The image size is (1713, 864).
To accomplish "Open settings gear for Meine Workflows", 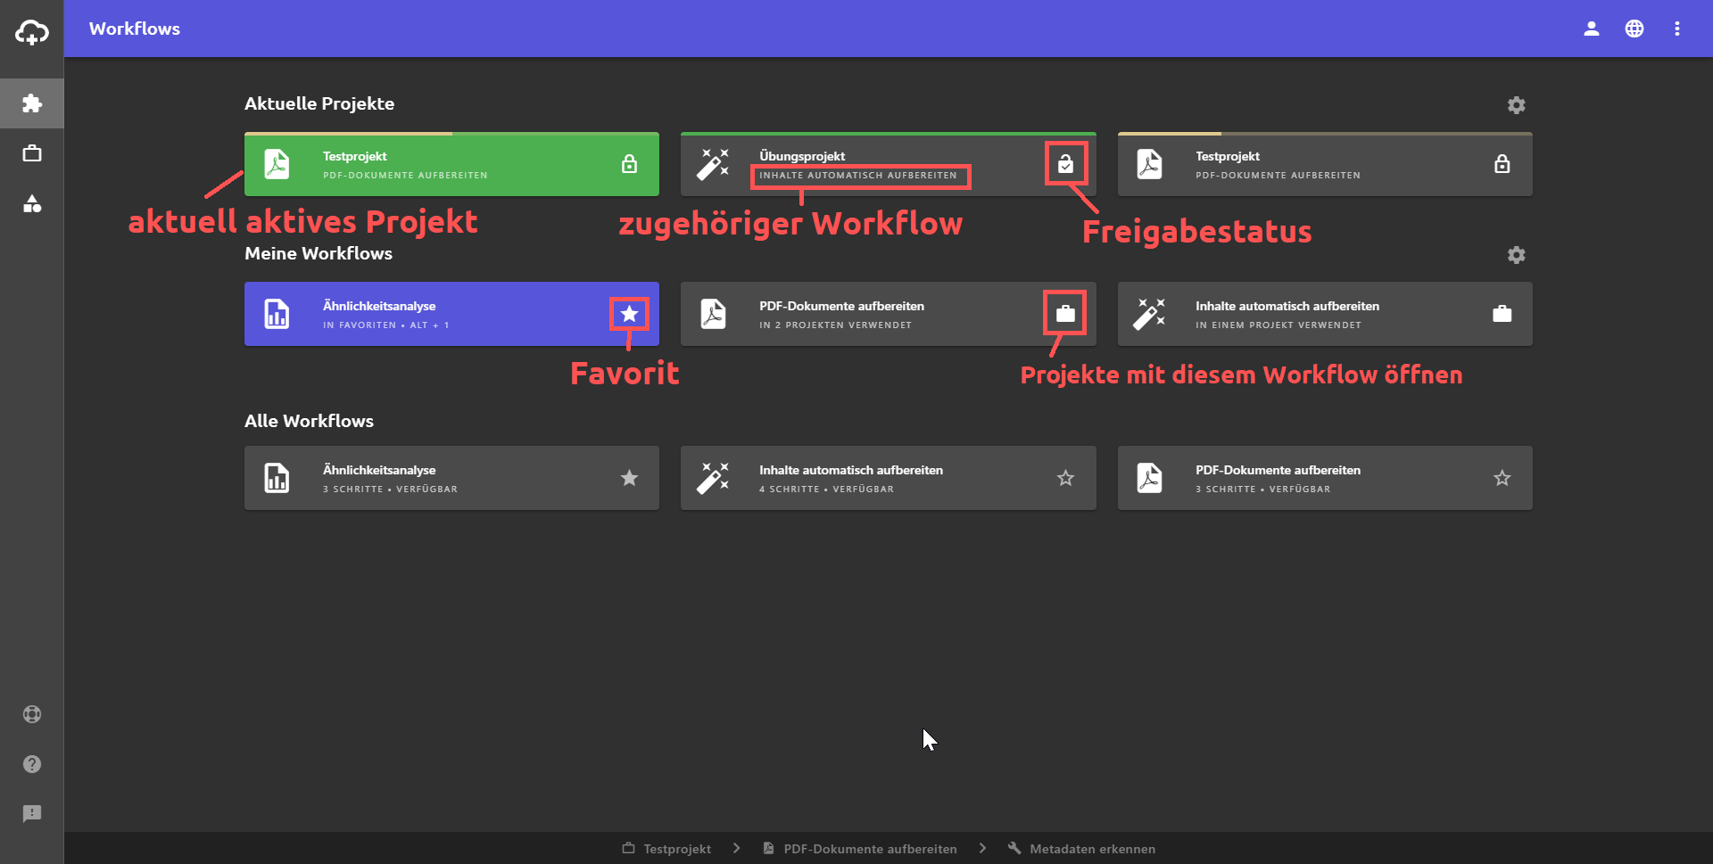I will (x=1517, y=255).
